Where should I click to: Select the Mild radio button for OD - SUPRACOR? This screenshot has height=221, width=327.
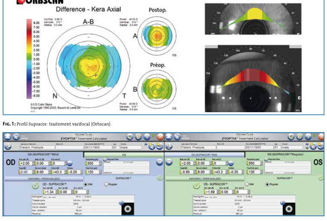pos(85,185)
